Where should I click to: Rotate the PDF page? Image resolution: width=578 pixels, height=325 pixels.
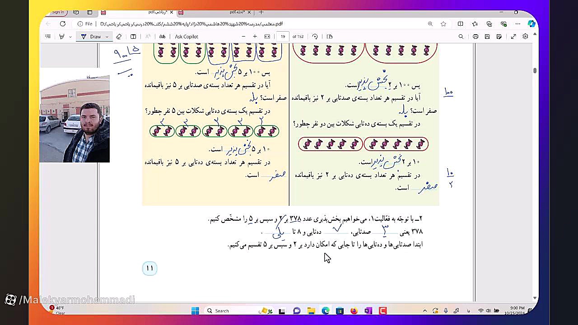pyautogui.click(x=315, y=37)
